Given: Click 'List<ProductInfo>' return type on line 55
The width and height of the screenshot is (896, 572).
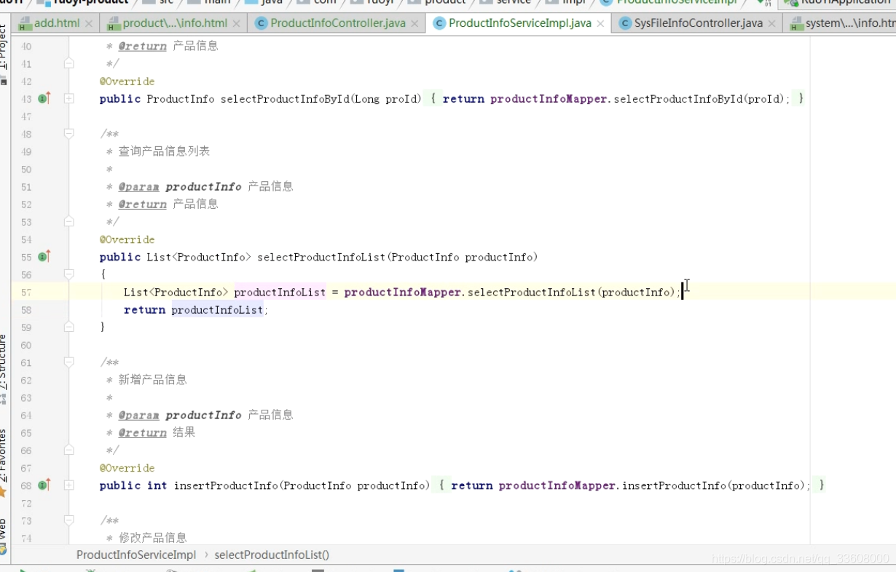Looking at the screenshot, I should point(199,257).
